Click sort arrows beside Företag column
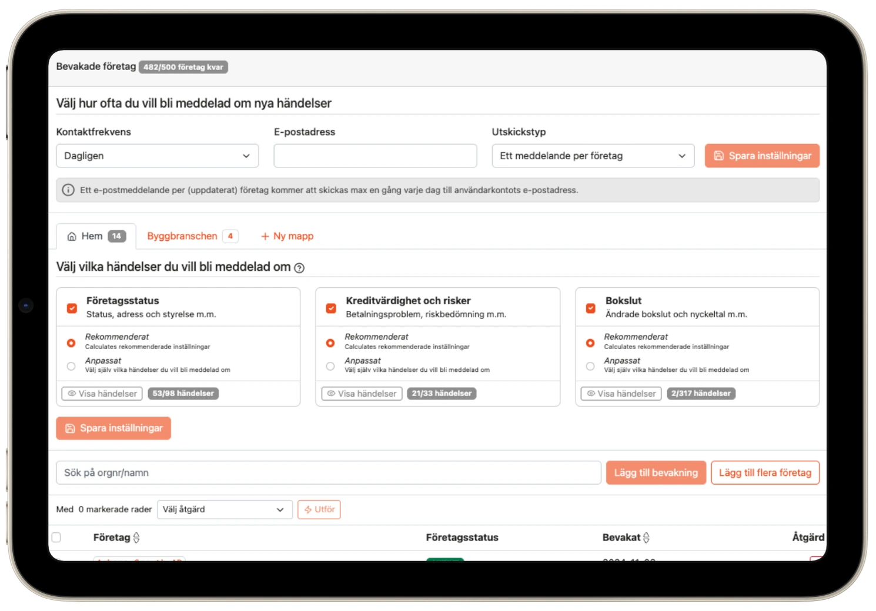This screenshot has height=611, width=876. [x=136, y=538]
